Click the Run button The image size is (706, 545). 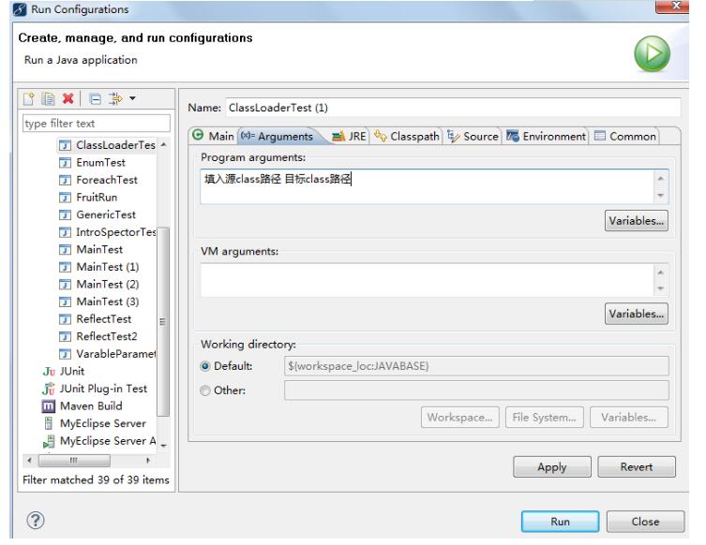tap(560, 522)
